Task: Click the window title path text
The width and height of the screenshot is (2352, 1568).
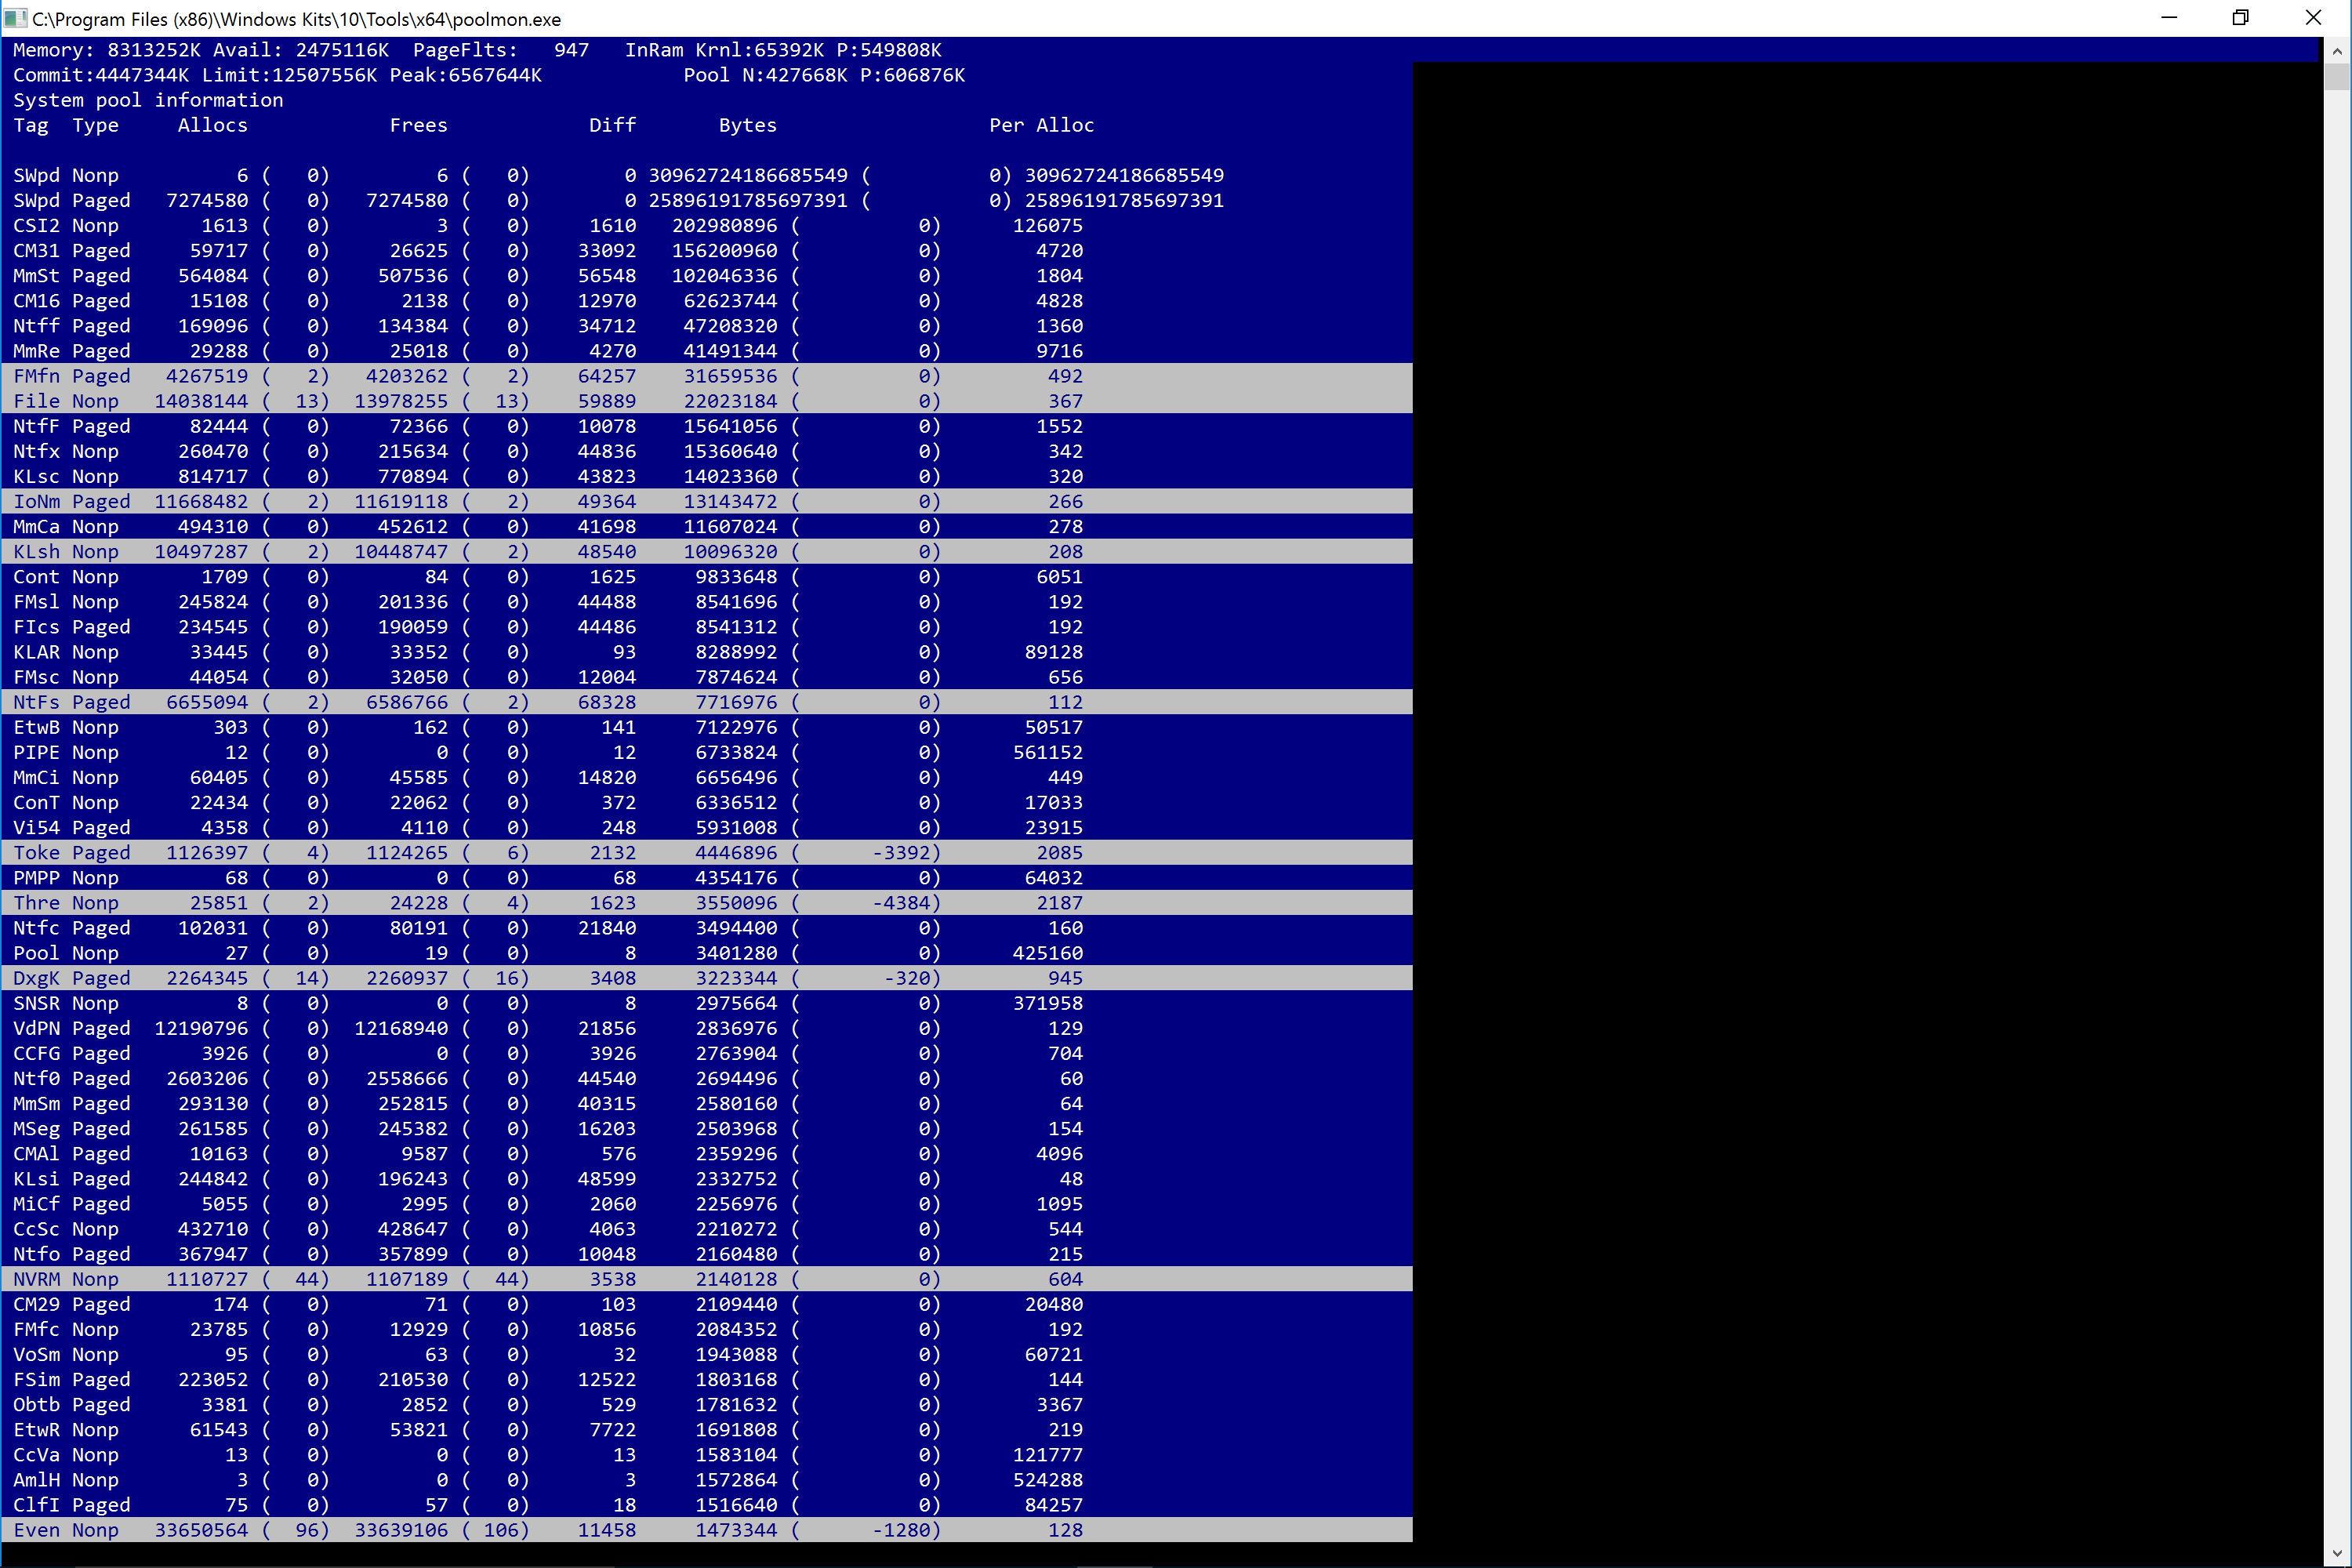Action: (x=296, y=19)
